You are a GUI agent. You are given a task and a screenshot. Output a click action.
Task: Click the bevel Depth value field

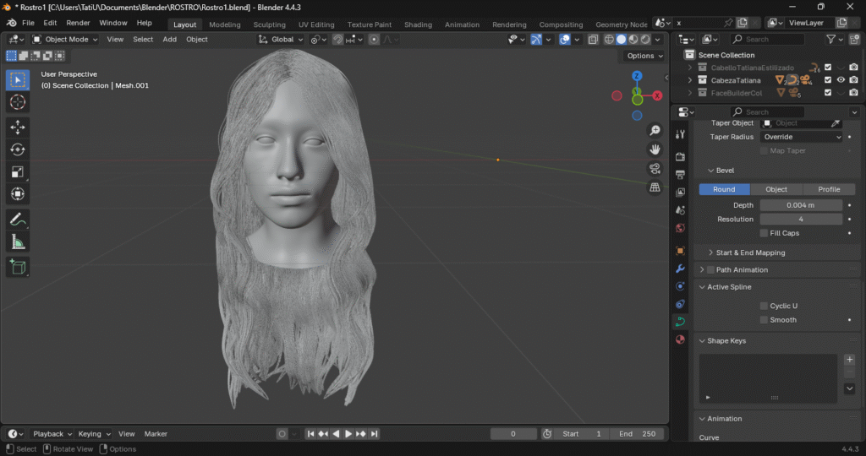pos(801,205)
